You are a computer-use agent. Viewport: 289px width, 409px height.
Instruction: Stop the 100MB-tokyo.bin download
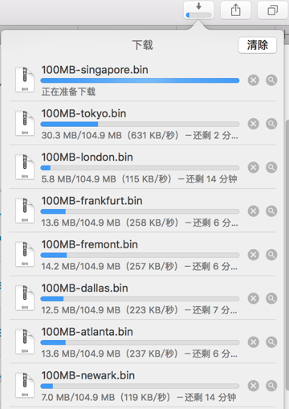[254, 124]
